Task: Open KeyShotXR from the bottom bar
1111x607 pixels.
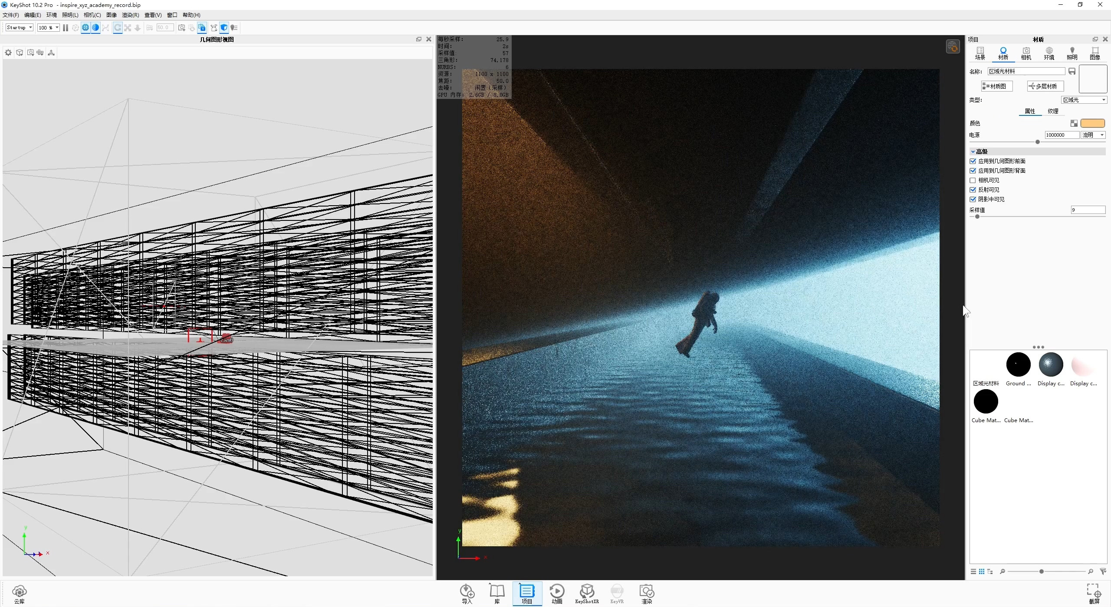Action: (x=587, y=594)
